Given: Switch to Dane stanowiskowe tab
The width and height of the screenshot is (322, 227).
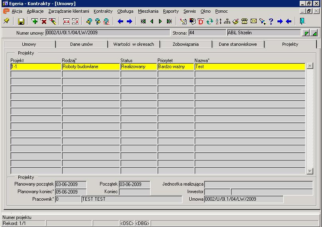Looking at the screenshot, I should coord(238,44).
